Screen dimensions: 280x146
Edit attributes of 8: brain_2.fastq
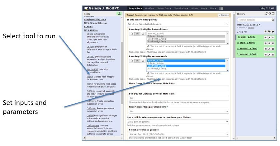[269, 37]
